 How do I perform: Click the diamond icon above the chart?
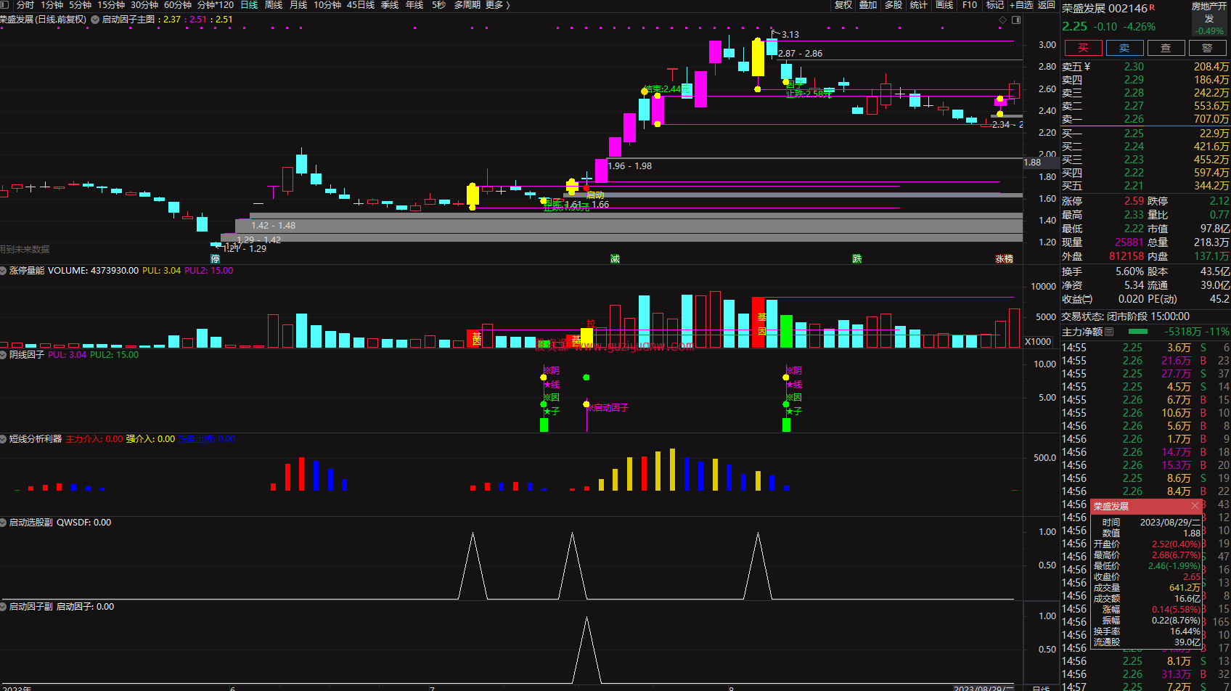[1003, 20]
